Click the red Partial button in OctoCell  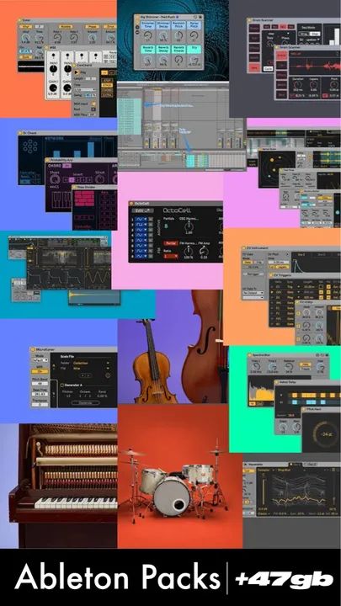tap(170, 243)
